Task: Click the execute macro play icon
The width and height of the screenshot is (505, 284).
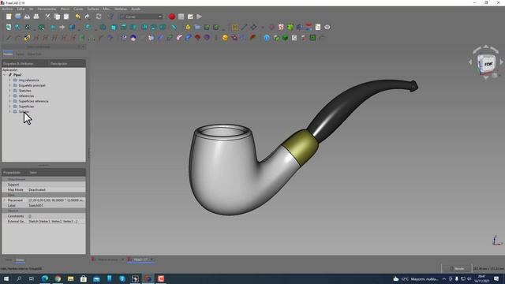Action: 200,17
